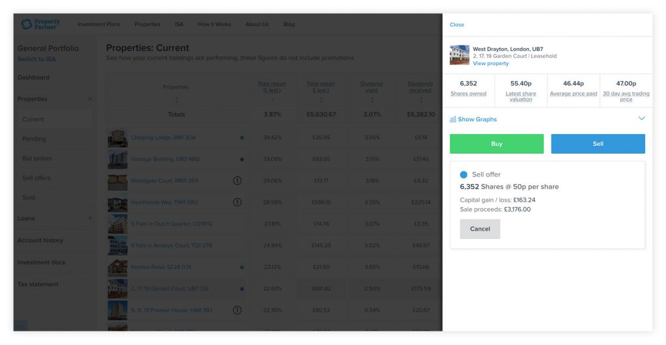Open 9 flats in Ansteys Court link
The height and width of the screenshot is (345, 666).
[x=172, y=245]
